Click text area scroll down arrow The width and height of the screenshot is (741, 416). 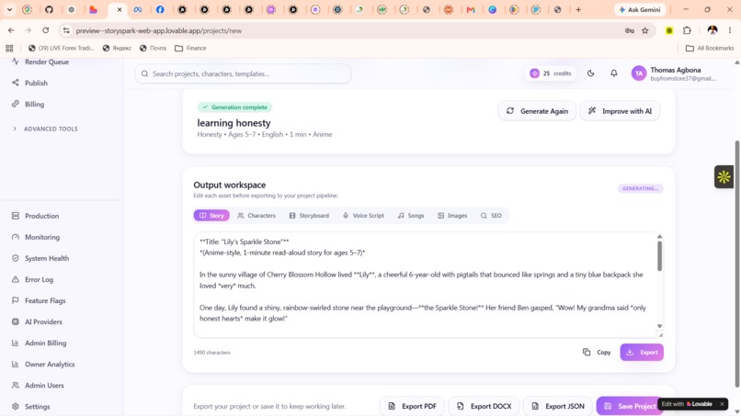coord(659,326)
